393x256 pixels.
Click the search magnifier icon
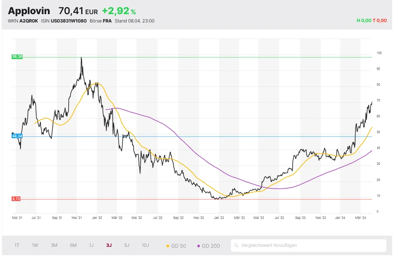tap(236, 246)
